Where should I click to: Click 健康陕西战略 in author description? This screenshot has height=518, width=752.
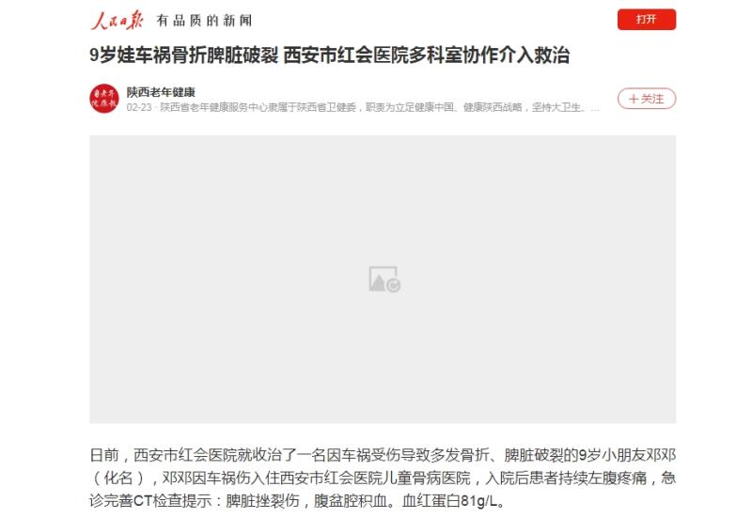click(x=492, y=107)
